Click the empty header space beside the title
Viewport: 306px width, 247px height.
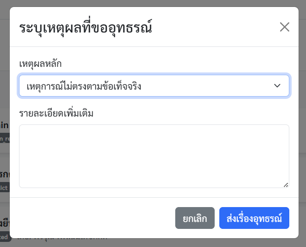[x=213, y=27]
